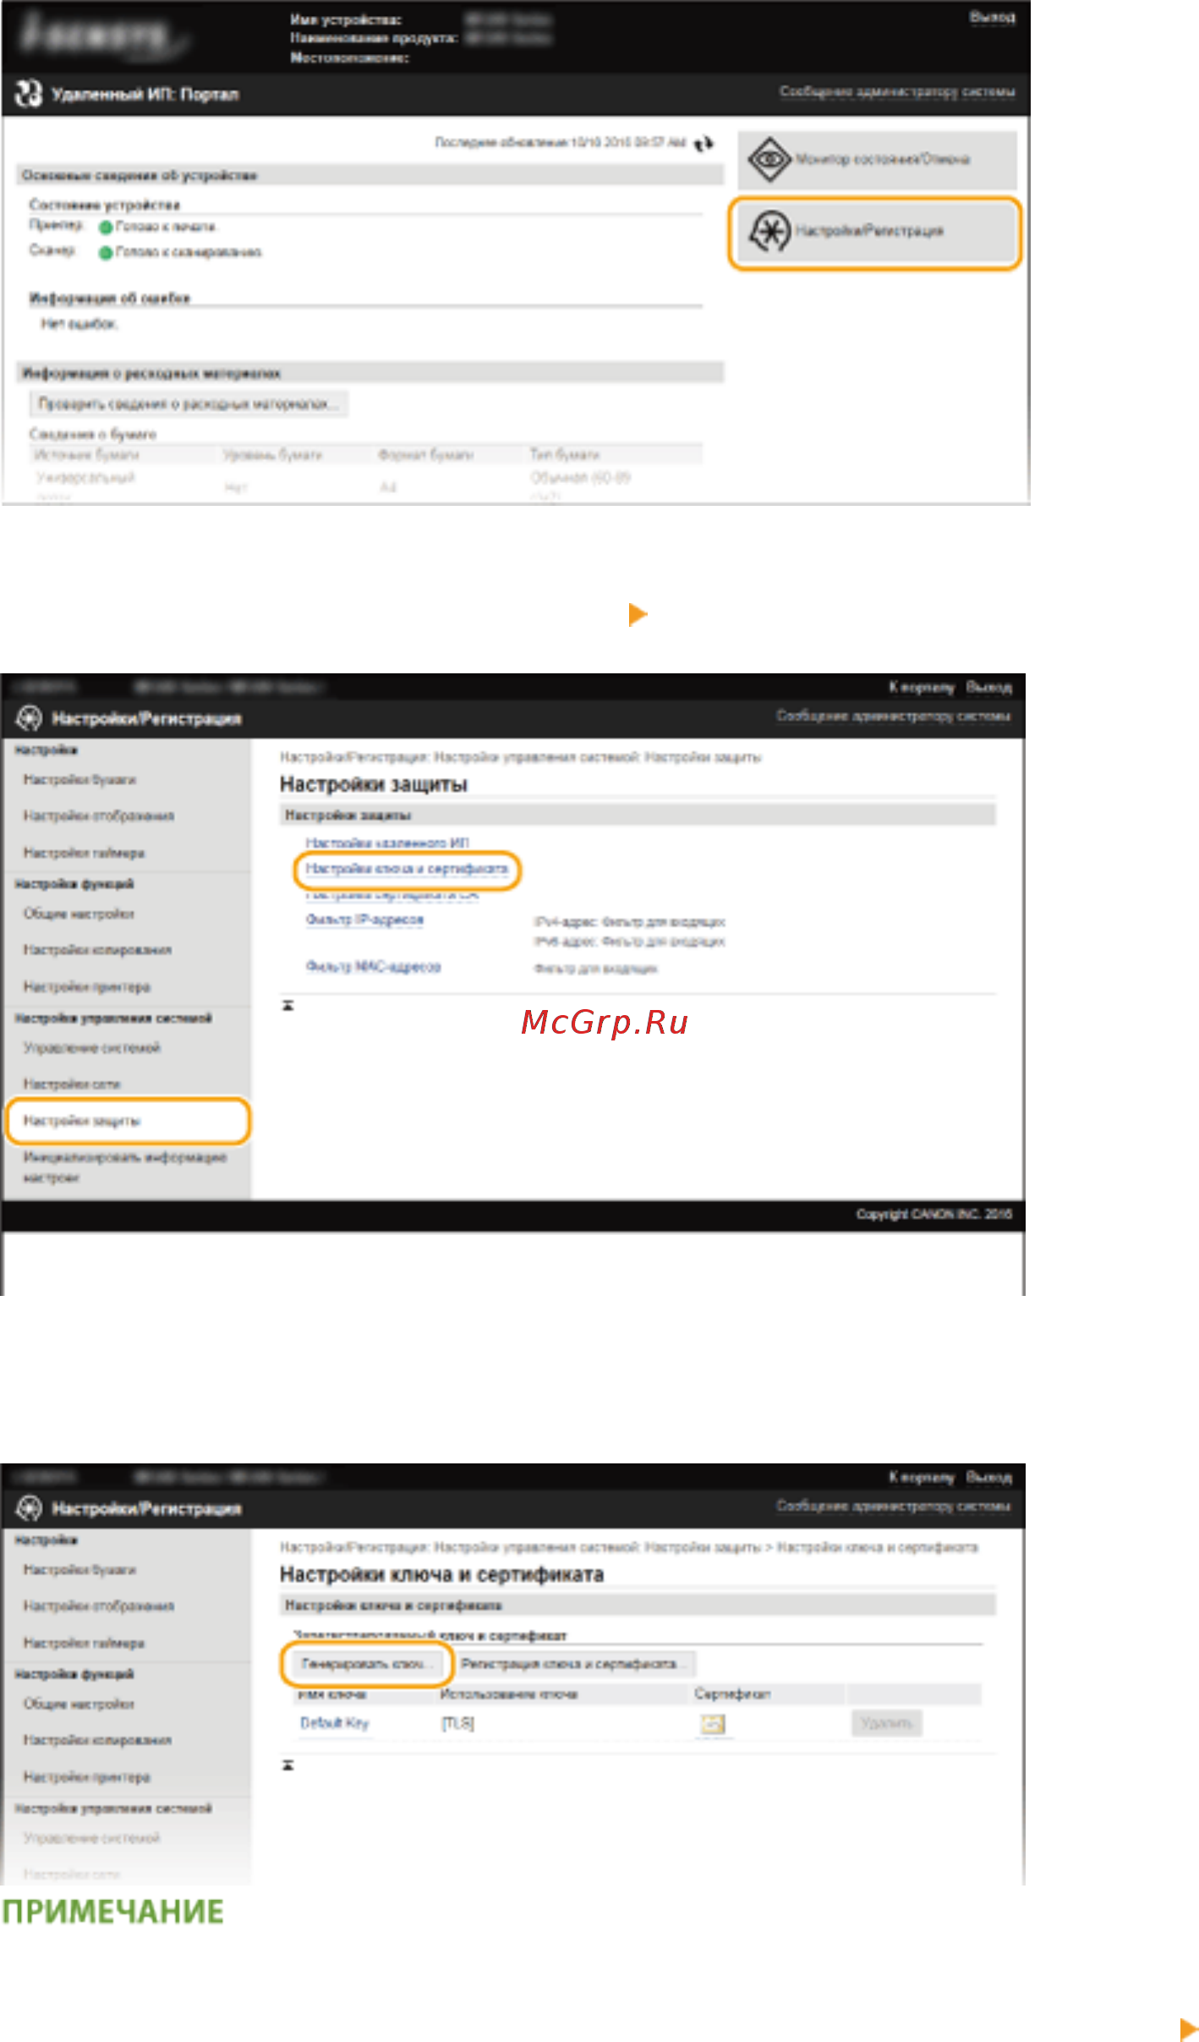This screenshot has width=1199, height=2042.
Task: Select Настройки копирования in Настройки защиты page sidebar
Action: pyautogui.click(x=97, y=950)
